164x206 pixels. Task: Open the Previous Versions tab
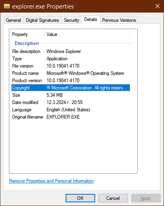(x=119, y=20)
